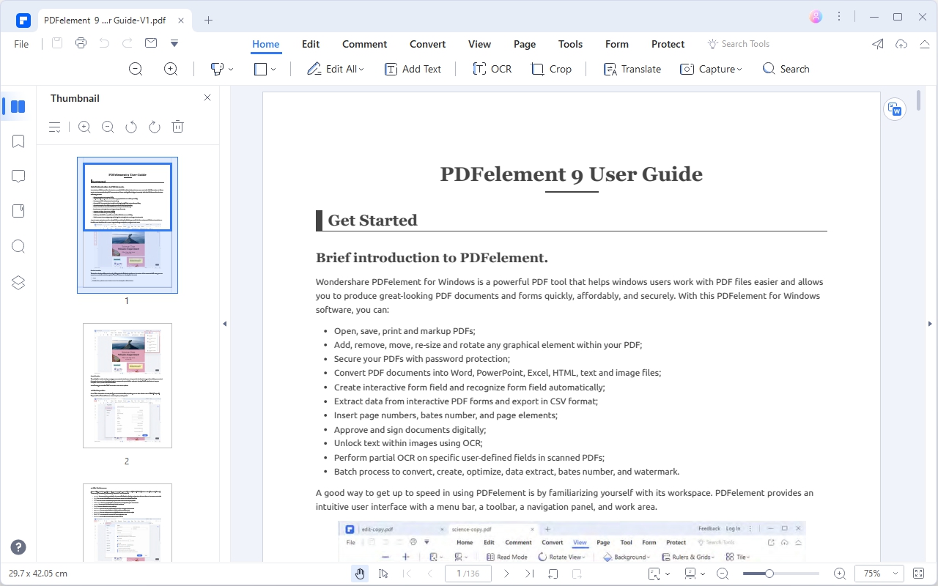Toggle the Thumbnail panel sidebar icon
The height and width of the screenshot is (586, 938).
click(18, 106)
